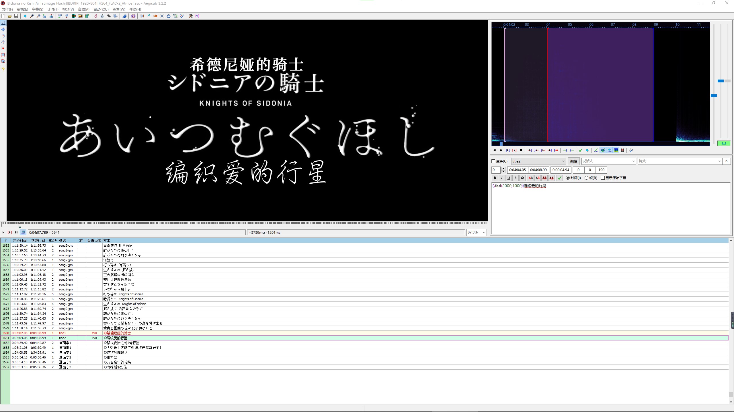
Task: Decrease layer number with down stepper
Action: pyautogui.click(x=503, y=172)
